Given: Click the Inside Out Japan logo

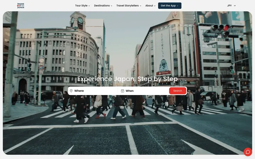Looking at the screenshot, I should 21,6.
